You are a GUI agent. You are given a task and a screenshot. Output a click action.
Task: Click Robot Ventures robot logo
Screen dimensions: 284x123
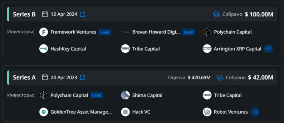point(207,112)
